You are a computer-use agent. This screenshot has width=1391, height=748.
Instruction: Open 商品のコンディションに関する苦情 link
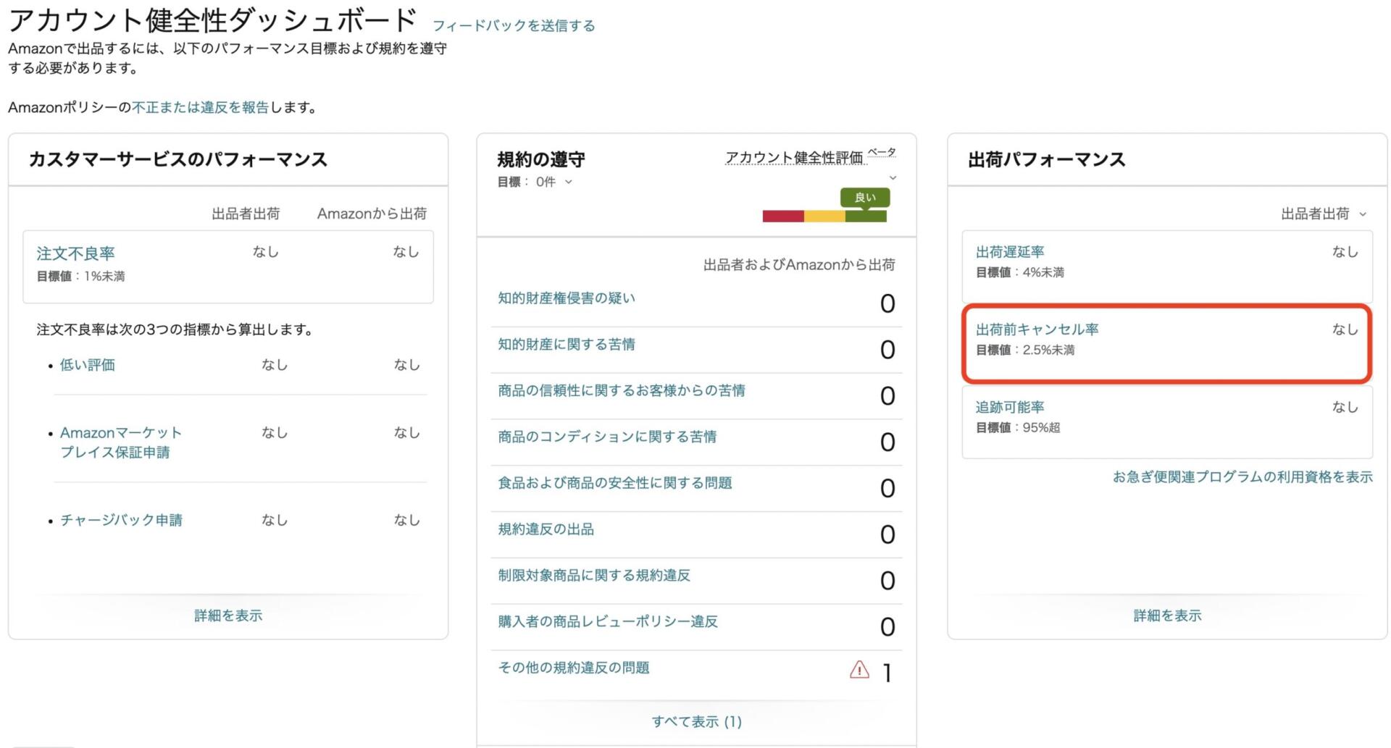pos(607,437)
